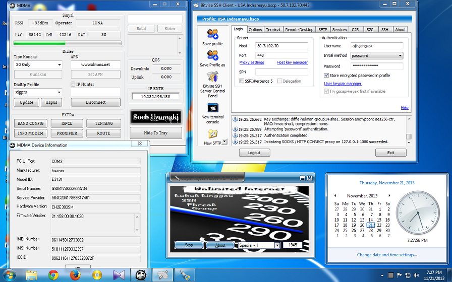Expand the New SFTP sidebar dropdown arrow
This screenshot has width=452, height=282.
[224, 142]
